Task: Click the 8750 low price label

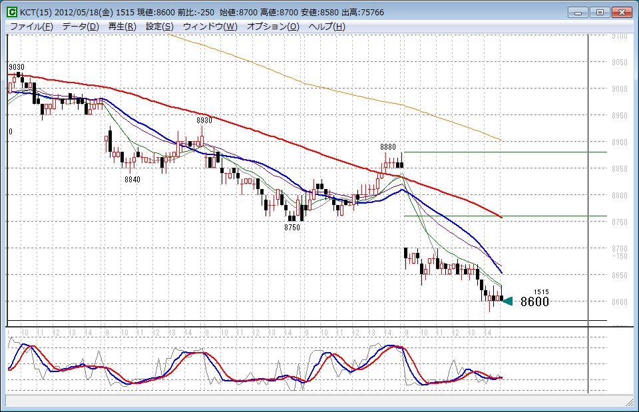Action: (x=292, y=228)
